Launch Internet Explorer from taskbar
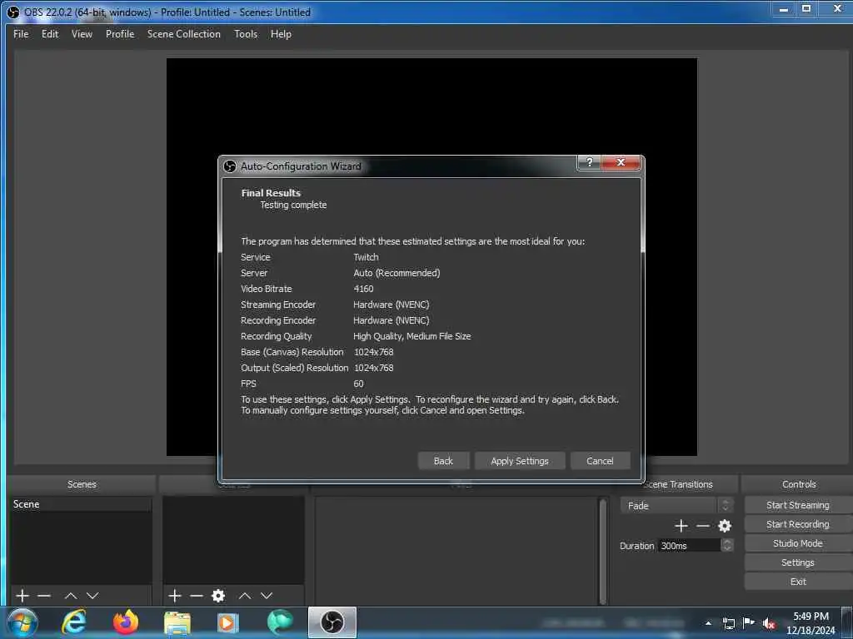Image resolution: width=853 pixels, height=639 pixels. (x=73, y=622)
